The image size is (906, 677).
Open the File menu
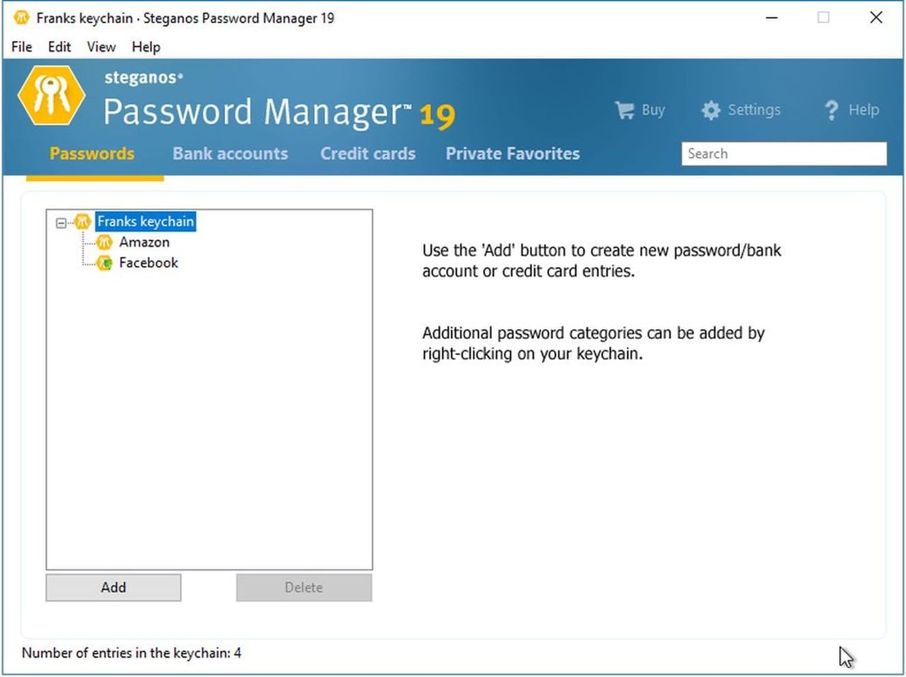click(22, 47)
